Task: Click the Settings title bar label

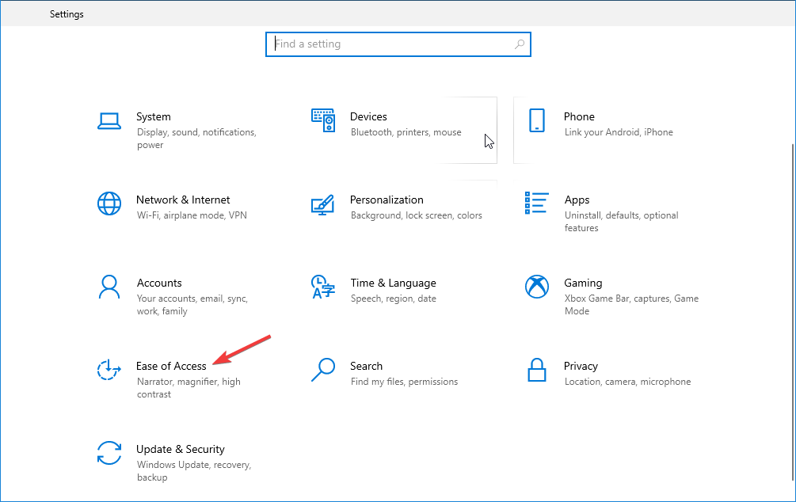Action: pyautogui.click(x=67, y=13)
